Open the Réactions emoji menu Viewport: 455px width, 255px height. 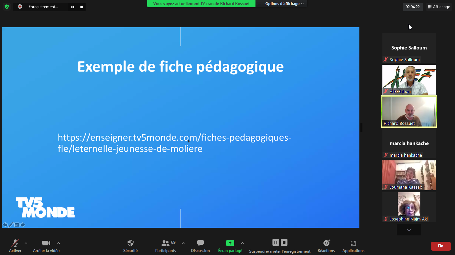326,246
